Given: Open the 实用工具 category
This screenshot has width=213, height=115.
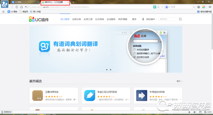Looking at the screenshot, I should (x=88, y=19).
